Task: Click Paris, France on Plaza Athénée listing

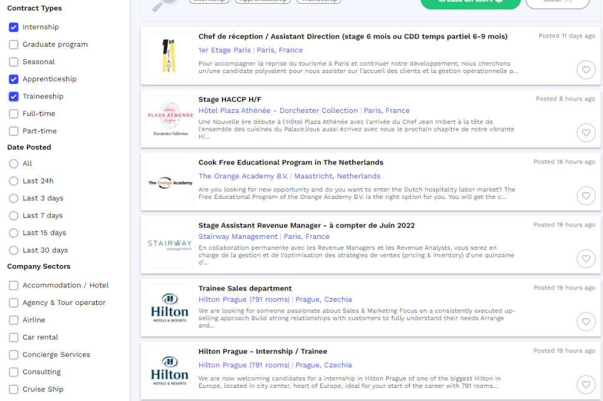Action: point(386,110)
